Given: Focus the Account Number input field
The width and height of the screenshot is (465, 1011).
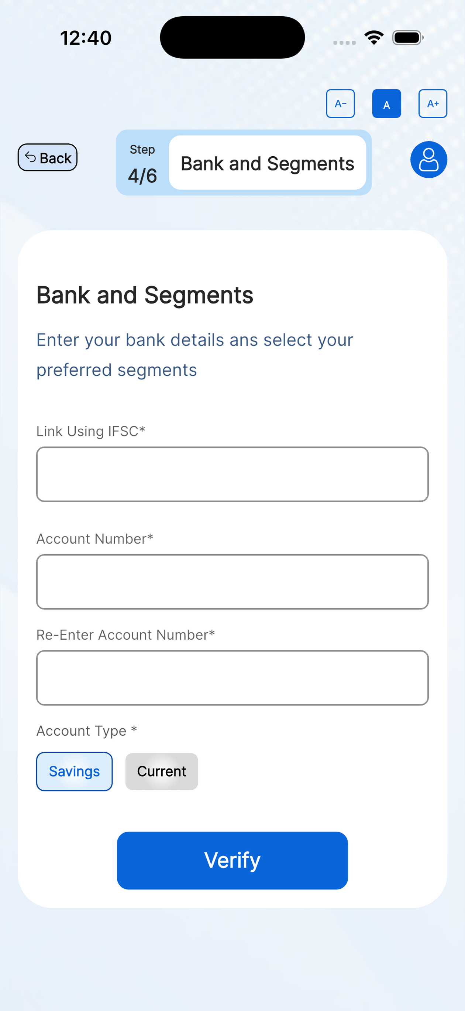Looking at the screenshot, I should pos(232,582).
